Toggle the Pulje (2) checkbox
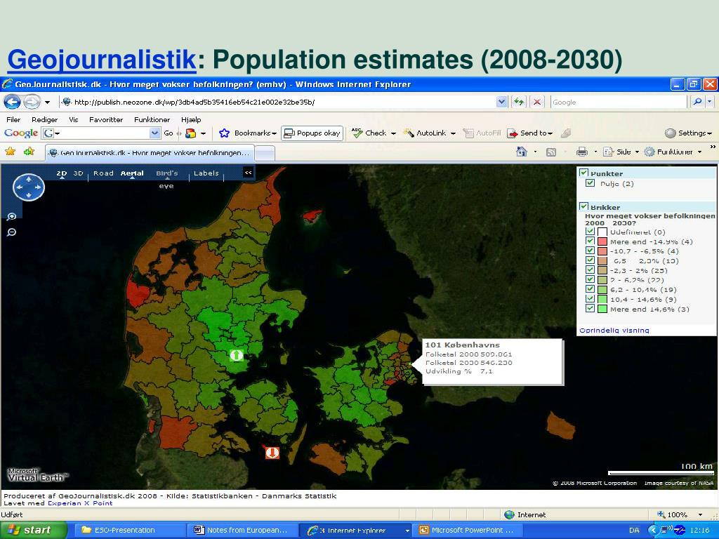Viewport: 719px width, 539px height. click(x=590, y=183)
